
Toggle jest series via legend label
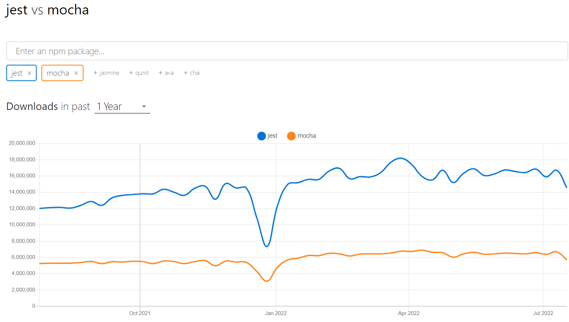(x=272, y=136)
